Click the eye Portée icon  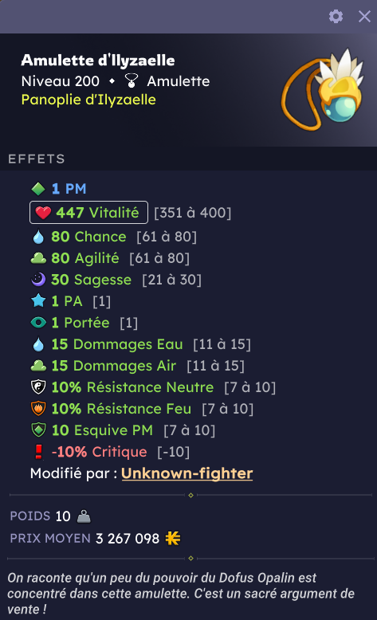38,323
